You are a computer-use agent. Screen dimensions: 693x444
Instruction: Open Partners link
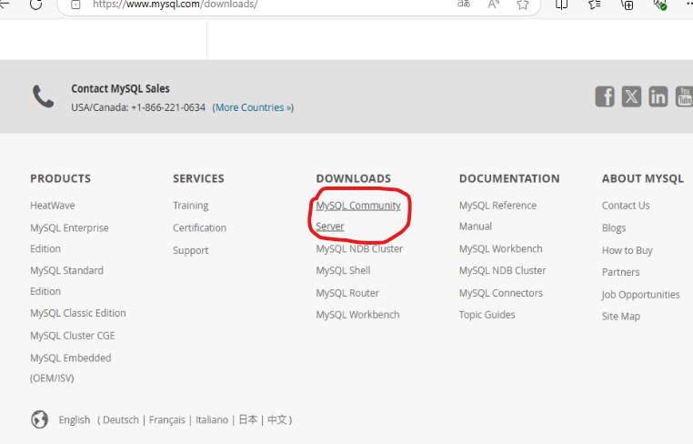coord(620,272)
